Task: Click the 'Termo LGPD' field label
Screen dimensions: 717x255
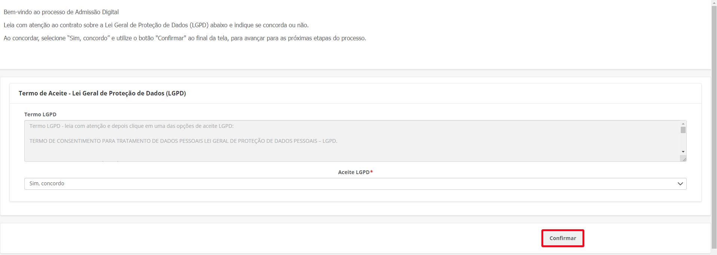Action: [x=40, y=114]
